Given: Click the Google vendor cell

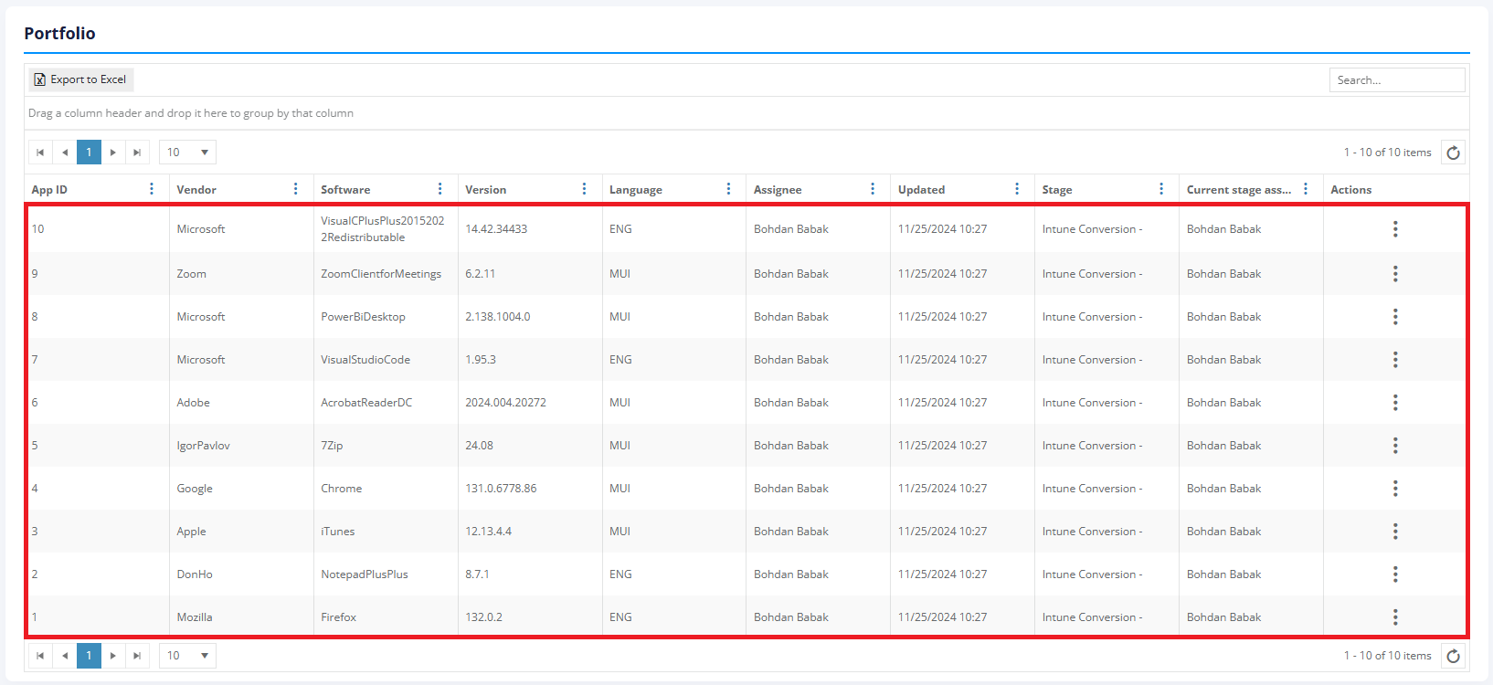Looking at the screenshot, I should coord(241,489).
